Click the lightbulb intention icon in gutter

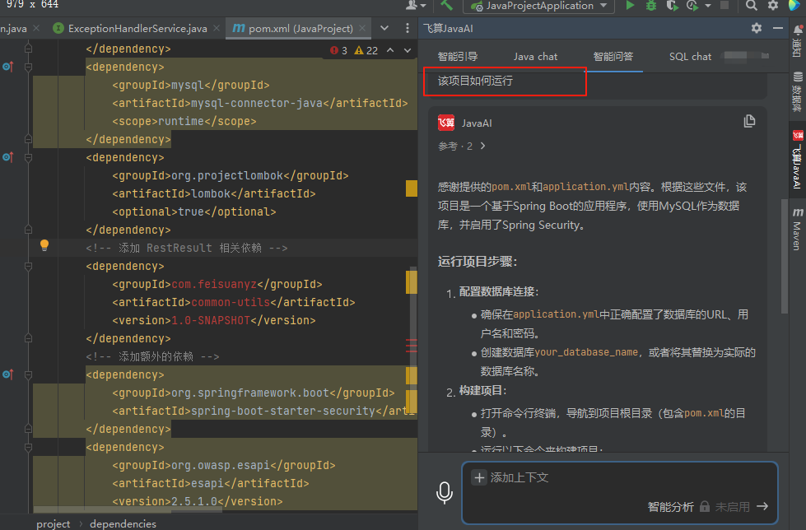[44, 245]
